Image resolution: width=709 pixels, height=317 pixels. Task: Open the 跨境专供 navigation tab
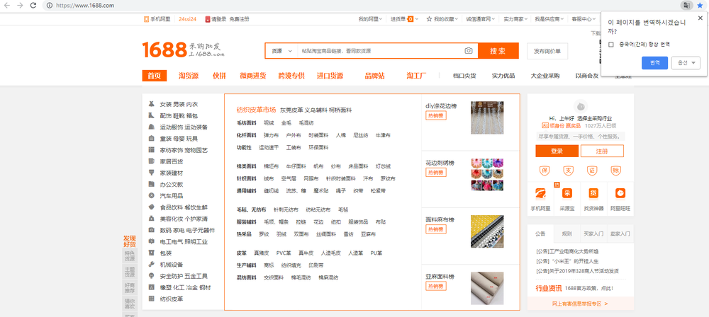click(x=291, y=76)
